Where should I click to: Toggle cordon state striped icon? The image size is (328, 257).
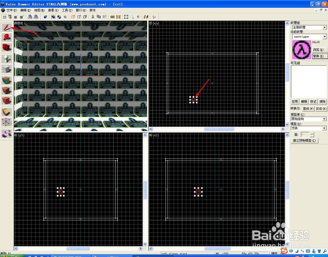coord(113,17)
